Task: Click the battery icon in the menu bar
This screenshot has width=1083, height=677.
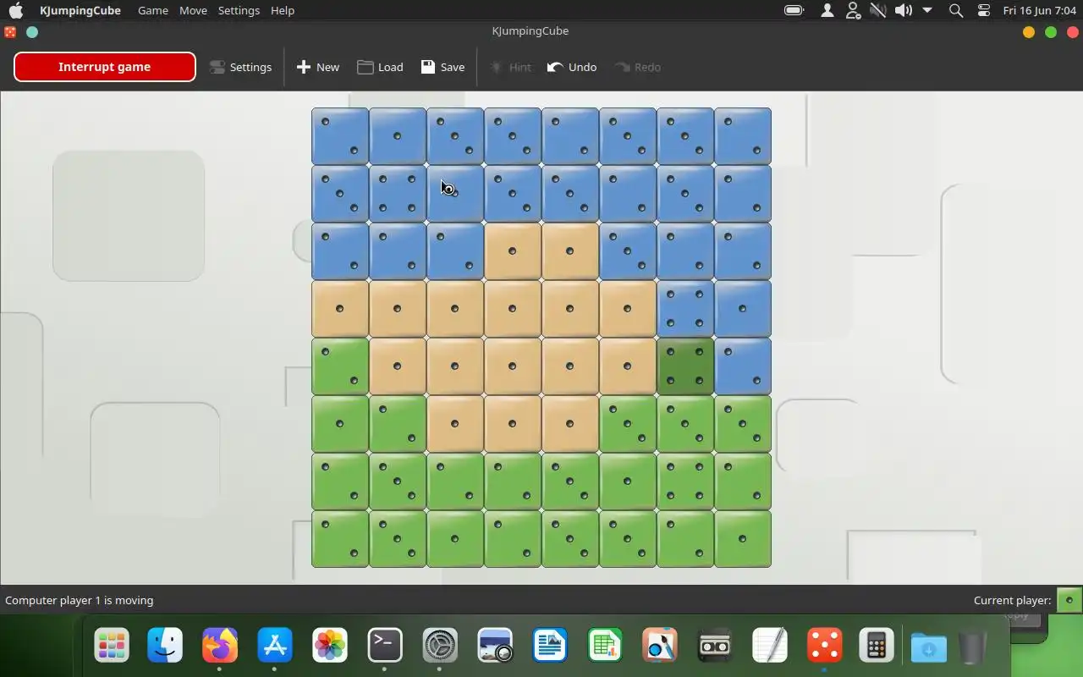Action: 794,10
